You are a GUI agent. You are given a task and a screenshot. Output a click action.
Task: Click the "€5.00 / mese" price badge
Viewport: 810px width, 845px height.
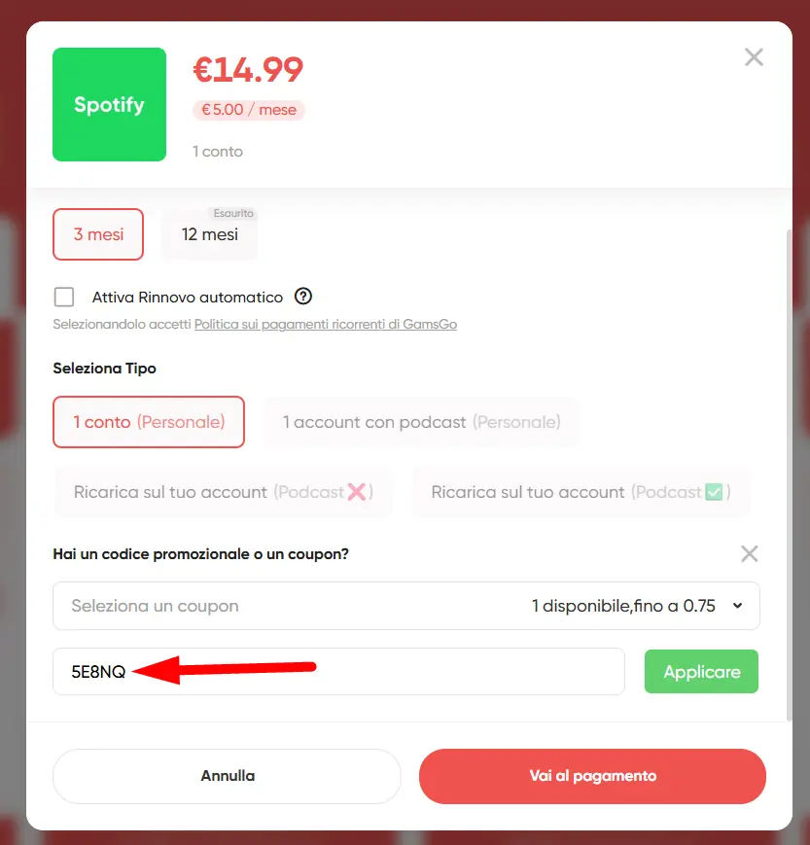point(248,109)
